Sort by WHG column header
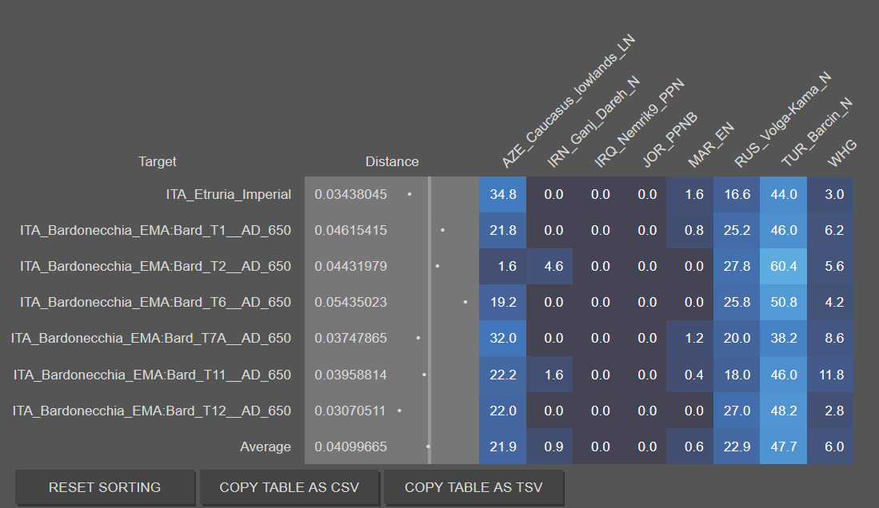This screenshot has width=879, height=508. pos(841,153)
